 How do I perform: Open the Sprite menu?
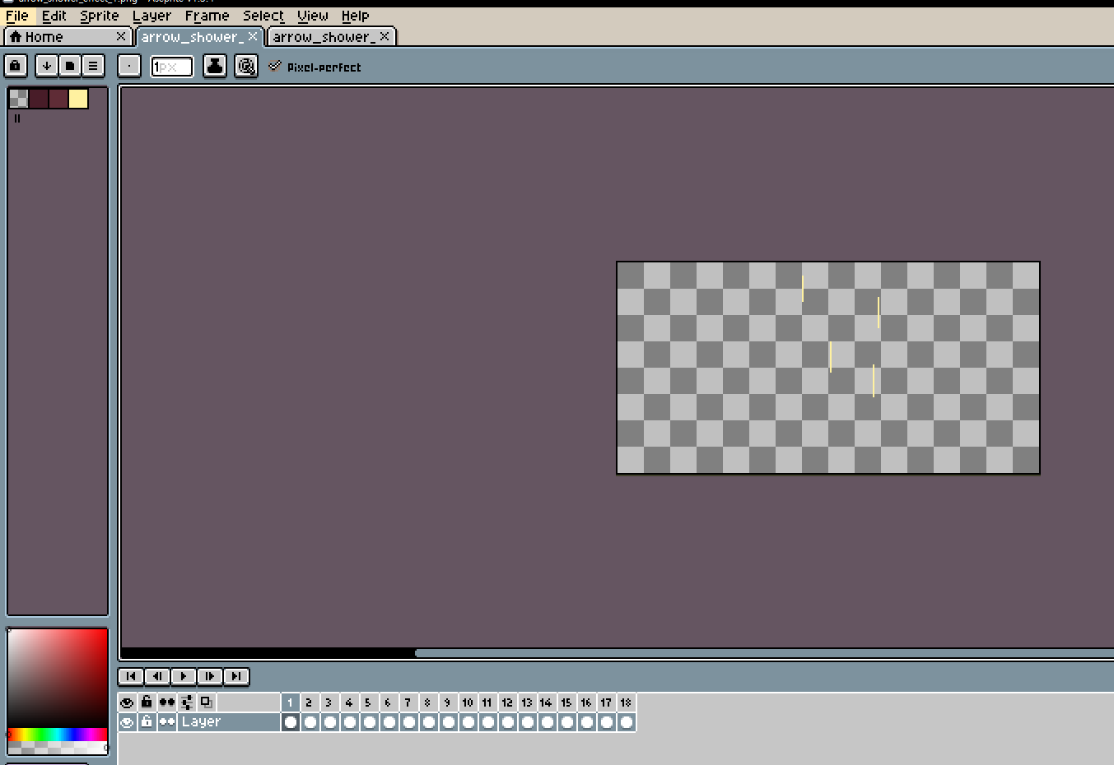click(x=100, y=16)
